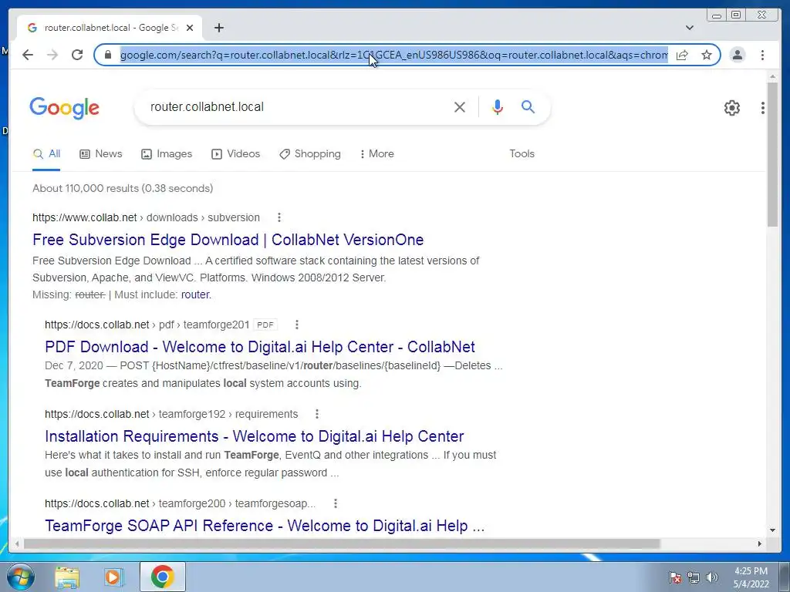Open Action Center flag in tray

click(674, 577)
